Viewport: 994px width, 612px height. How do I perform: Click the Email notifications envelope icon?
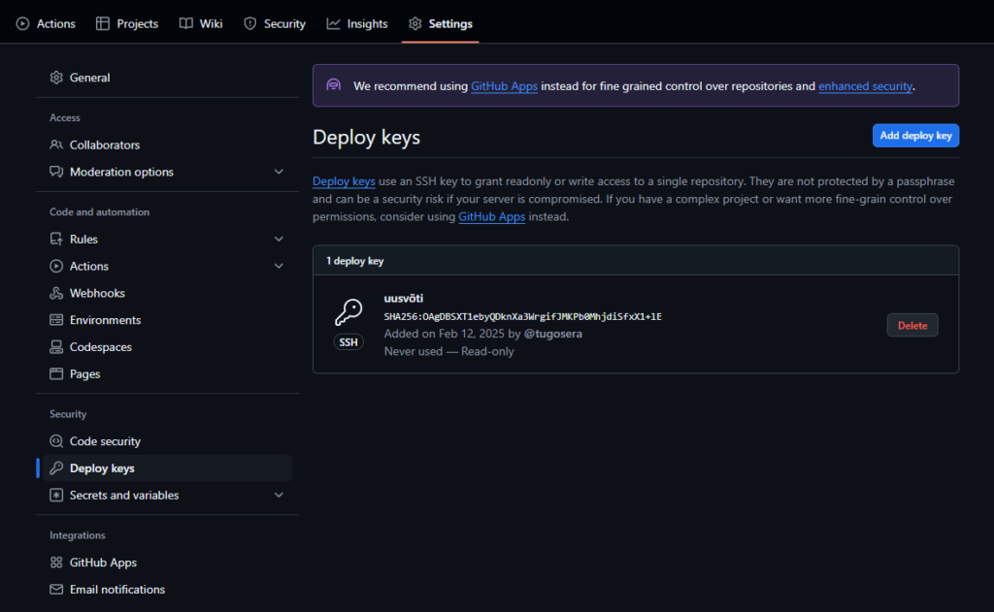point(56,589)
